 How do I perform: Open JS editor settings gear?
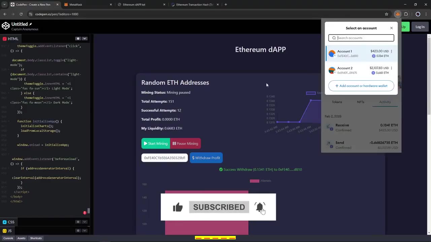click(78, 231)
